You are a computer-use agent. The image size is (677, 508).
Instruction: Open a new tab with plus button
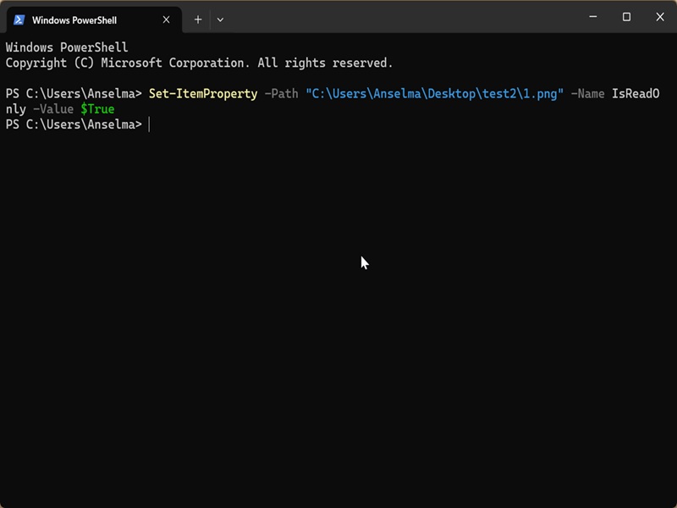(x=198, y=19)
